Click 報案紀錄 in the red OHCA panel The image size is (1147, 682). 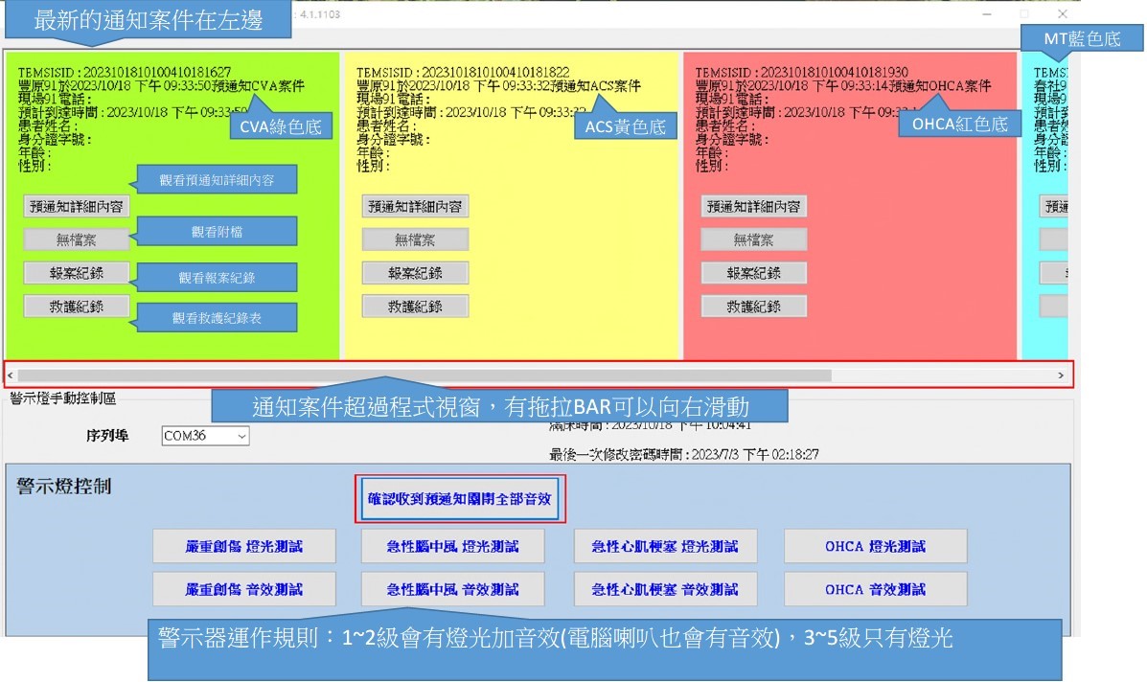(753, 273)
